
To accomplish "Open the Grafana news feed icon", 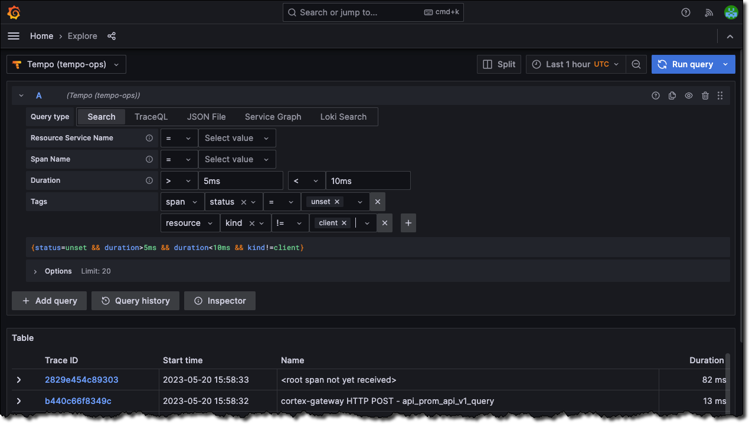I will (709, 12).
